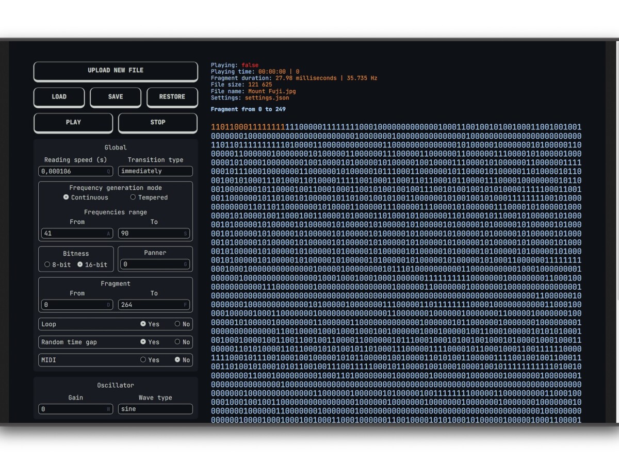Viewport: 619px width, 464px height.
Task: Open the Transition type dropdown
Action: click(x=155, y=171)
